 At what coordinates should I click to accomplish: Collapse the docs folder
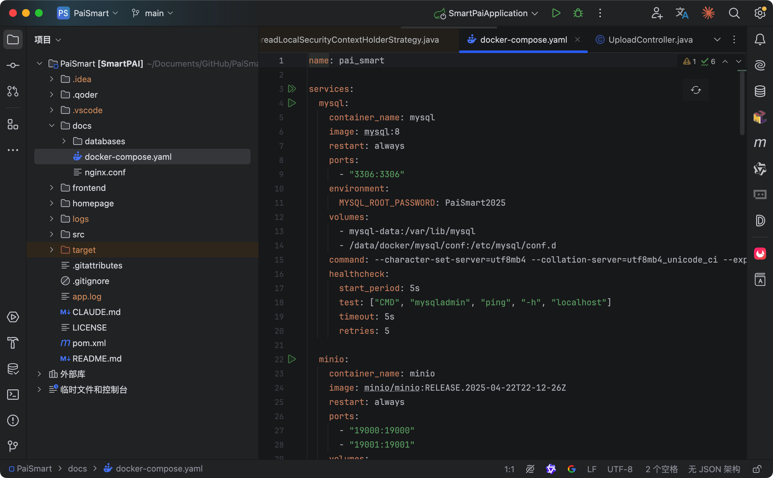coord(51,126)
